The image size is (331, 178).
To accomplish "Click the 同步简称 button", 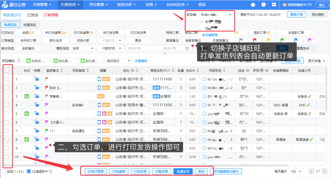I will click(x=318, y=15).
